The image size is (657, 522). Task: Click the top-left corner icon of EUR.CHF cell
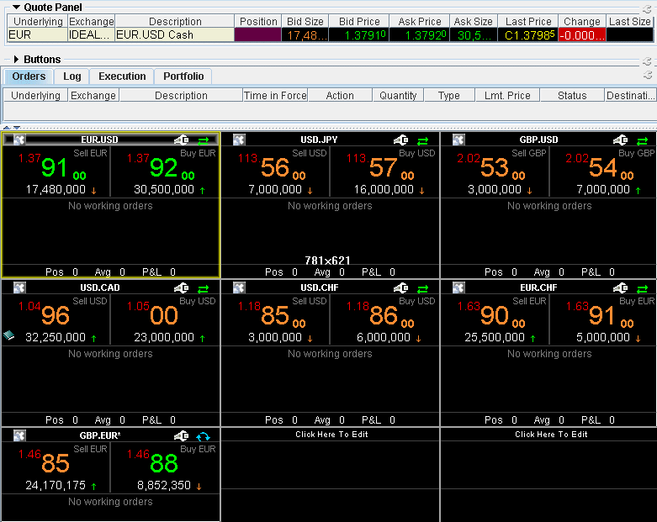tap(458, 287)
